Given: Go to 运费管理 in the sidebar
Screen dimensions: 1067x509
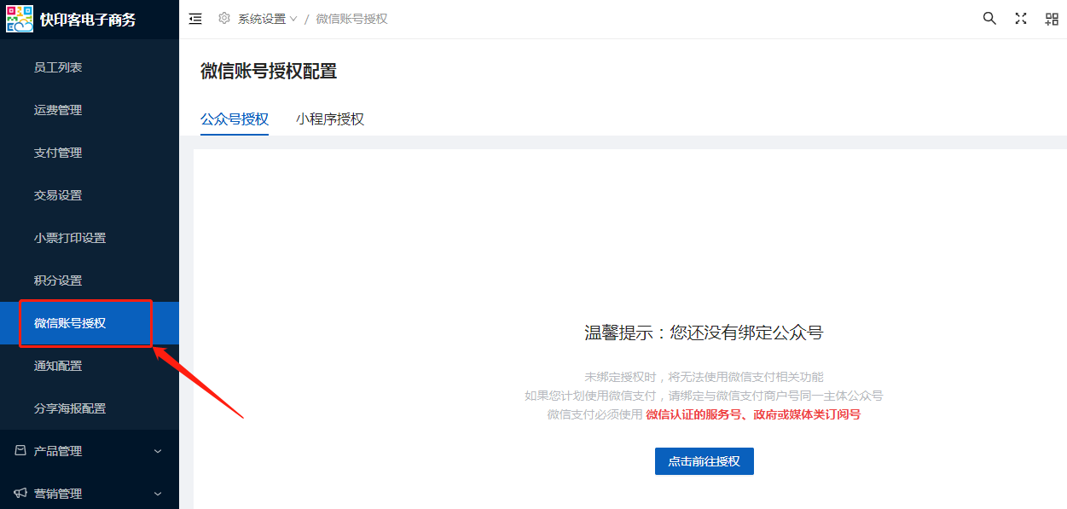Looking at the screenshot, I should click(x=58, y=110).
